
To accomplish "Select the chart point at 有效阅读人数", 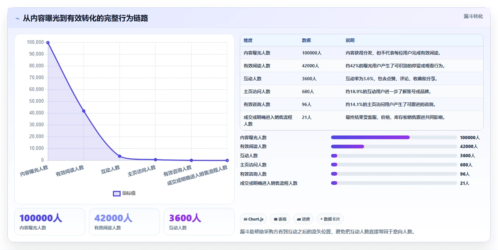I will [x=83, y=111].
